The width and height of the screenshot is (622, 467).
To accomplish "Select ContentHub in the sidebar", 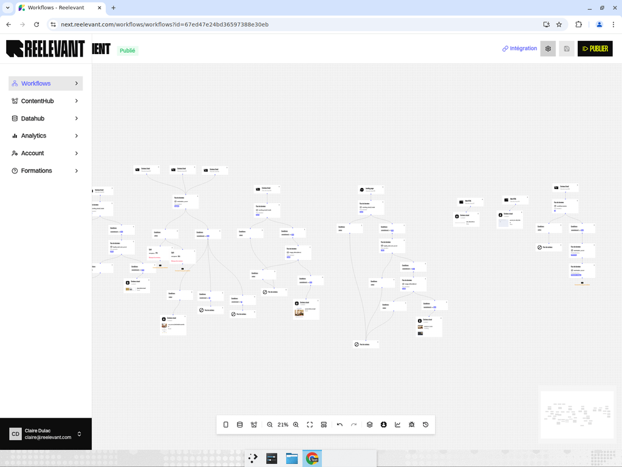I will (46, 101).
